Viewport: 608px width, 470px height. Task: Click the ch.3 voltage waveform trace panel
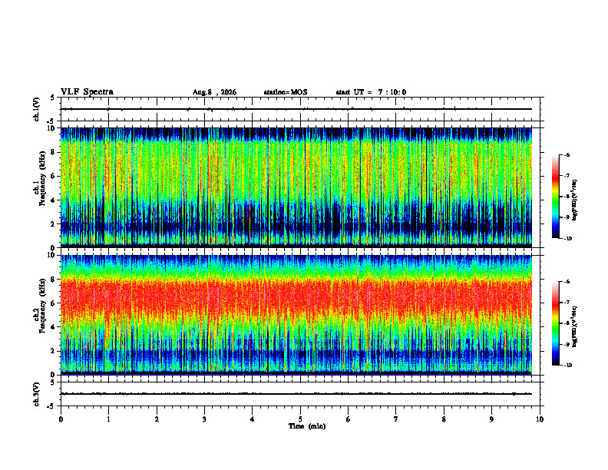300,394
